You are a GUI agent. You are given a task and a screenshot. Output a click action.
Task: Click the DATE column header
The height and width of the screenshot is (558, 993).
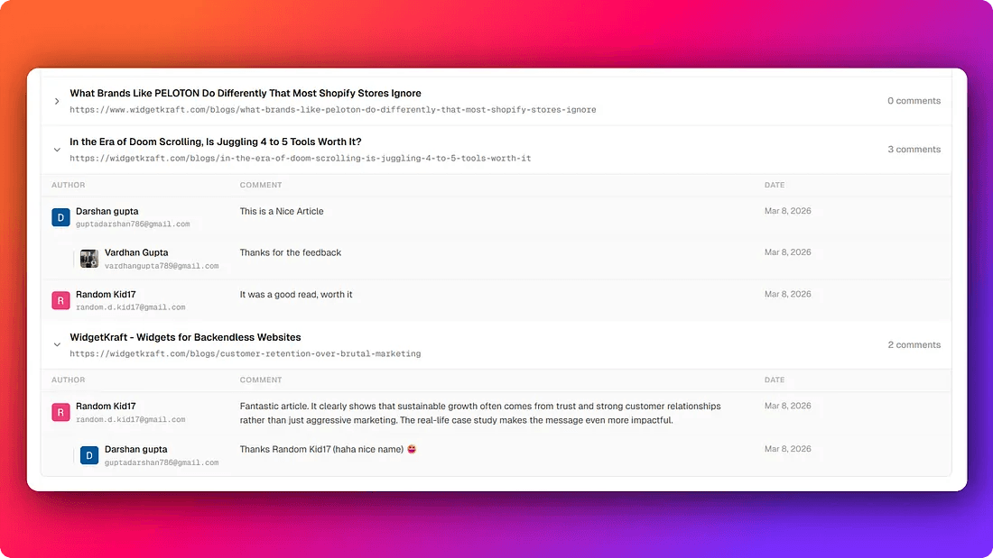(775, 185)
